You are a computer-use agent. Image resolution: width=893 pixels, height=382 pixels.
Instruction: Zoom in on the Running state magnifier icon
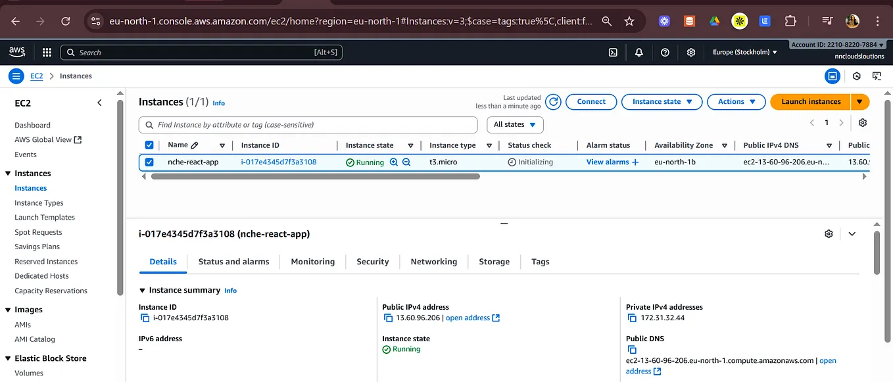point(395,162)
